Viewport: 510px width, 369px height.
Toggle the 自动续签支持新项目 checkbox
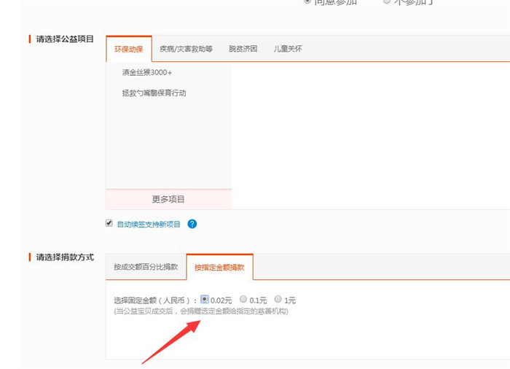(x=109, y=223)
